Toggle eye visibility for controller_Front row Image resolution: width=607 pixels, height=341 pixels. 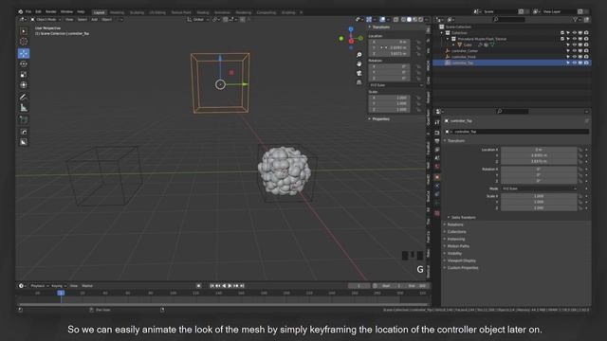click(x=574, y=57)
